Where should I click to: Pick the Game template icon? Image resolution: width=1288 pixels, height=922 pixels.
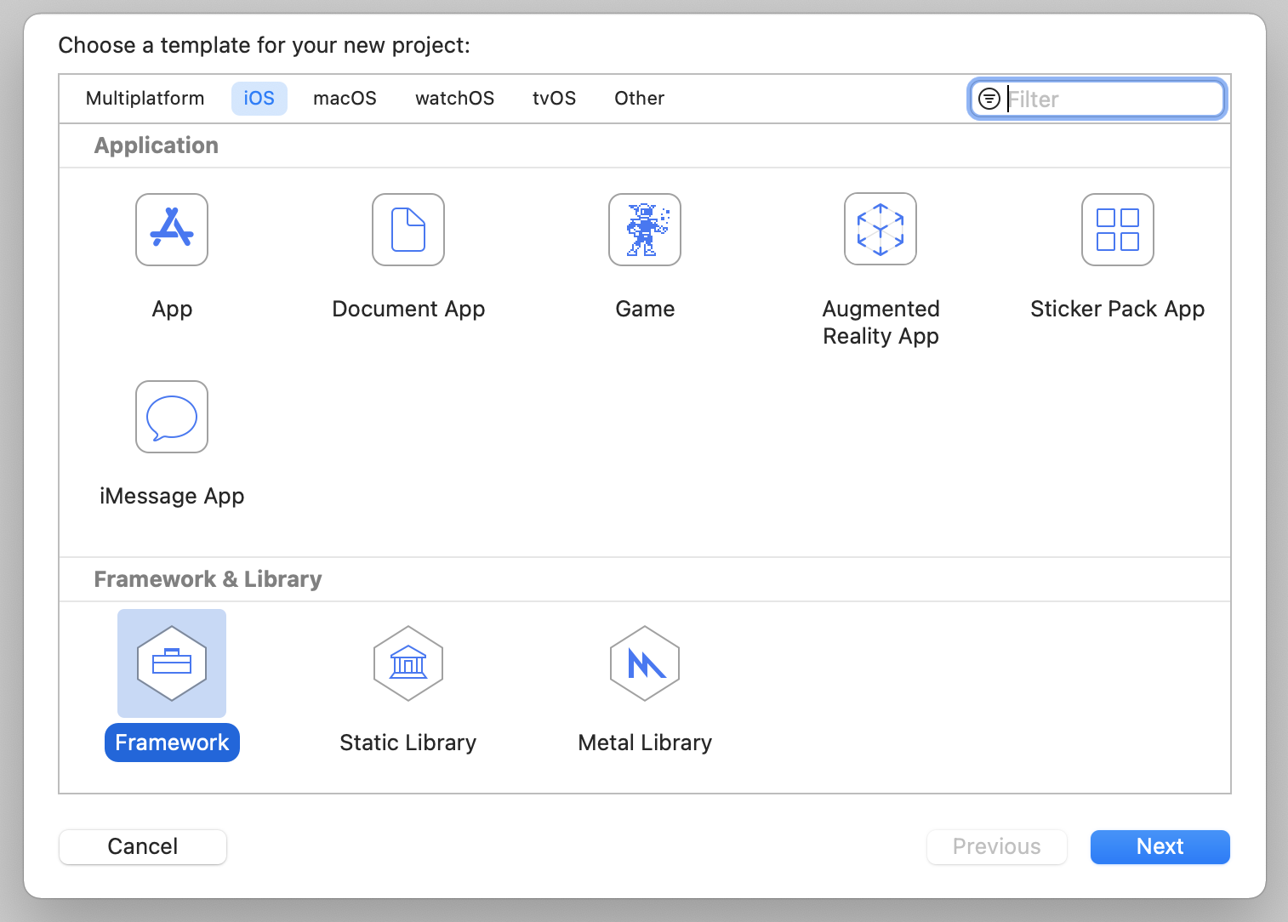[x=645, y=230]
